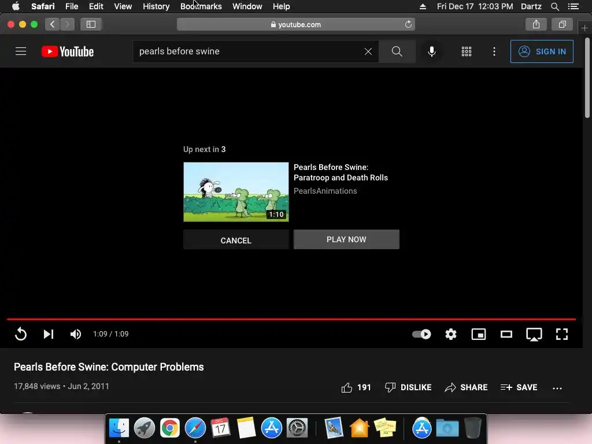Image resolution: width=592 pixels, height=444 pixels.
Task: Open the View menu
Action: coord(123,6)
